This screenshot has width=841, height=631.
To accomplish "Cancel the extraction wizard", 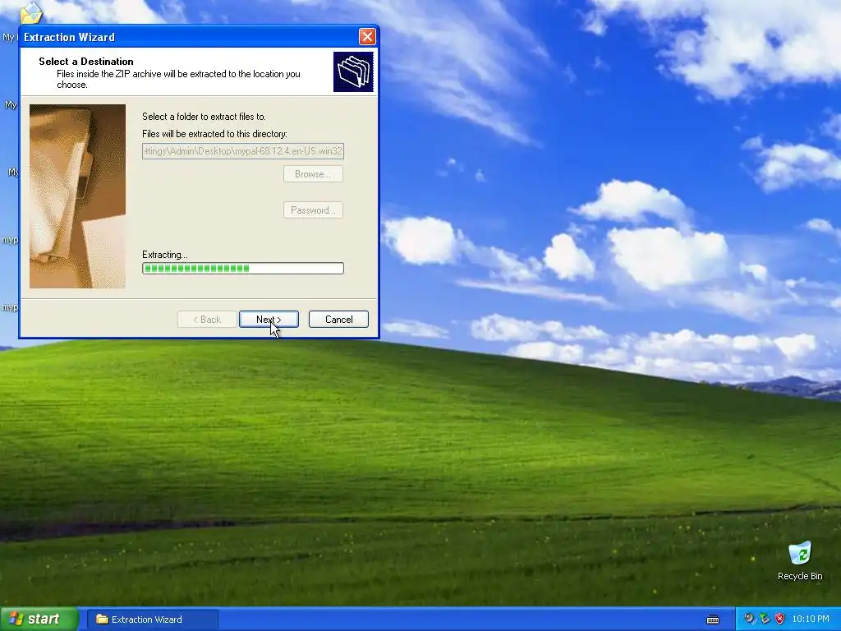I will (338, 320).
